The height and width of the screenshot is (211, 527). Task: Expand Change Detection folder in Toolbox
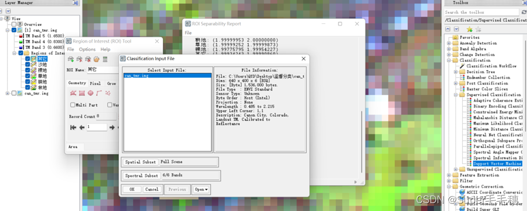pyautogui.click(x=449, y=55)
